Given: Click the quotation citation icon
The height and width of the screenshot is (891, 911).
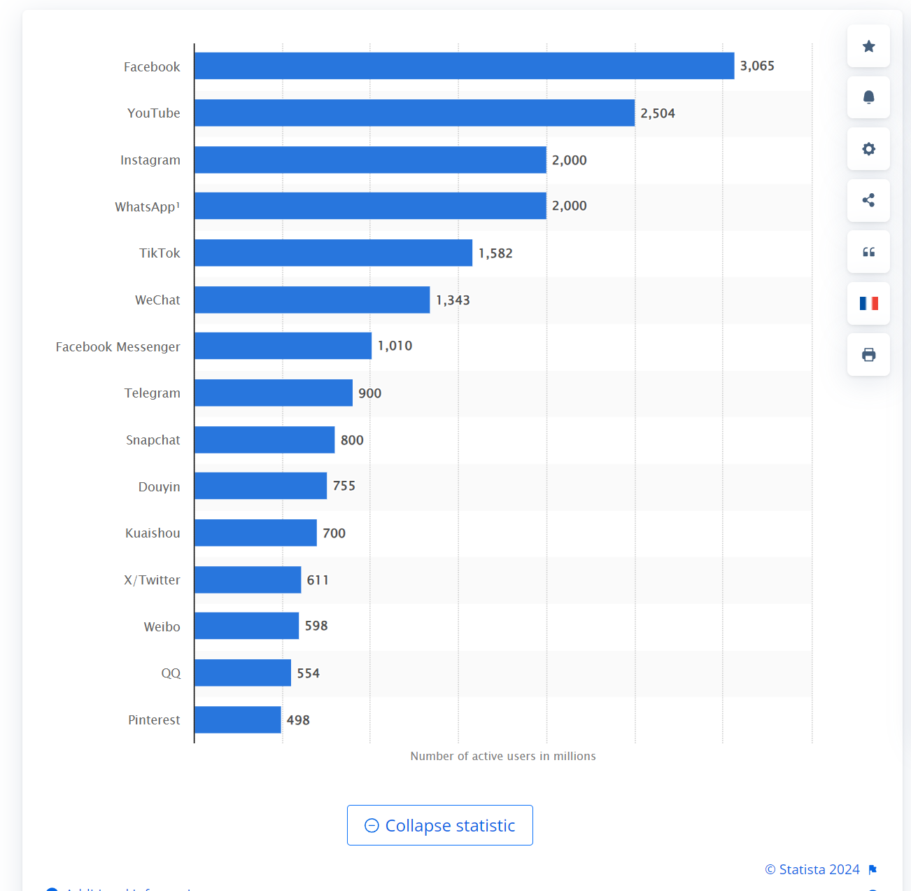Looking at the screenshot, I should click(868, 252).
